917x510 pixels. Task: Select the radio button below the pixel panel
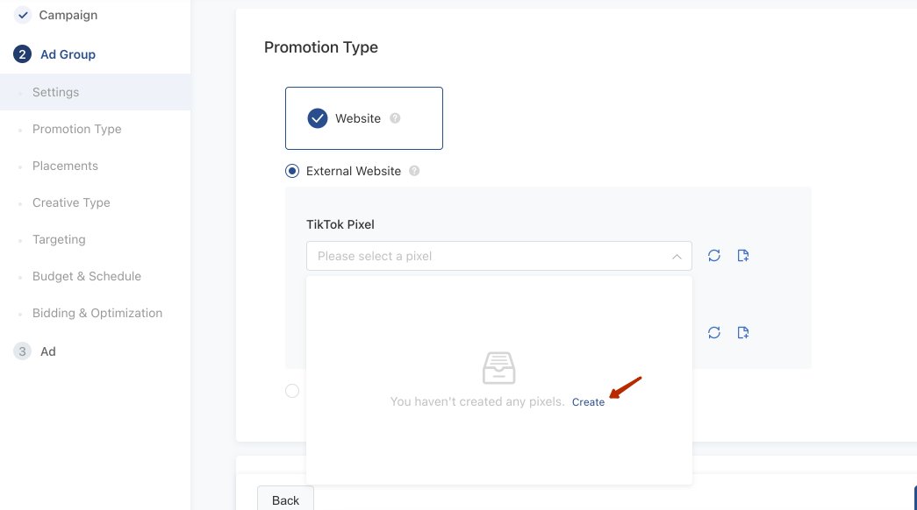(292, 391)
